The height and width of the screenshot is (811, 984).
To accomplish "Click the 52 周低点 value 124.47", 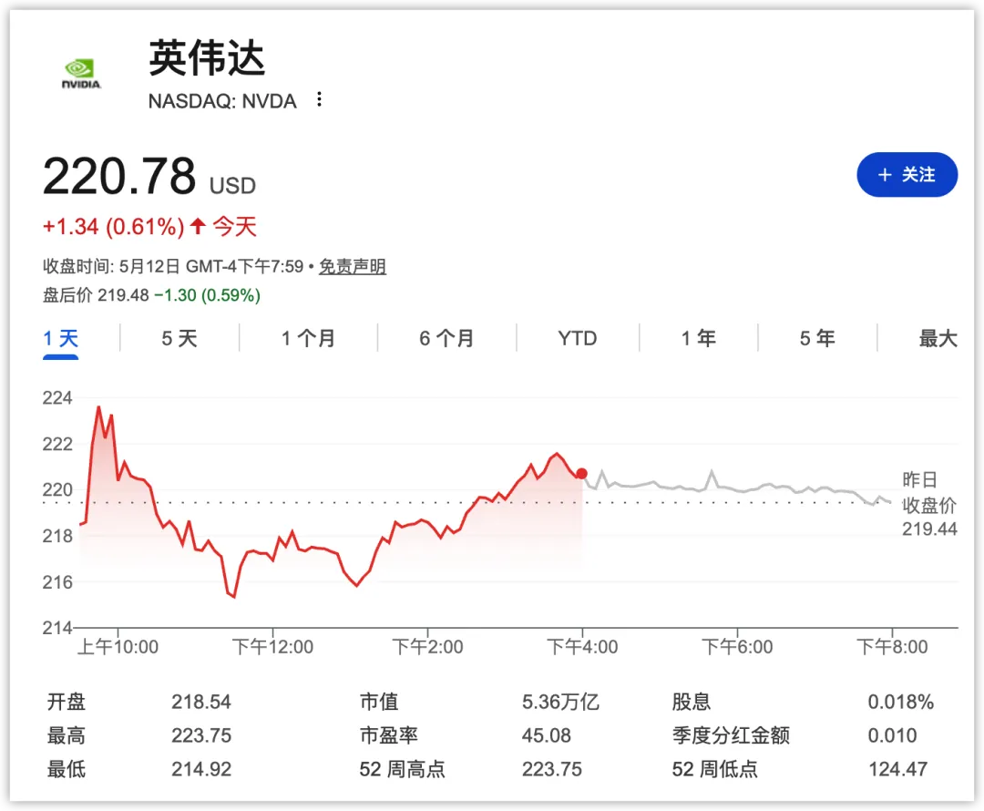I will click(x=898, y=770).
